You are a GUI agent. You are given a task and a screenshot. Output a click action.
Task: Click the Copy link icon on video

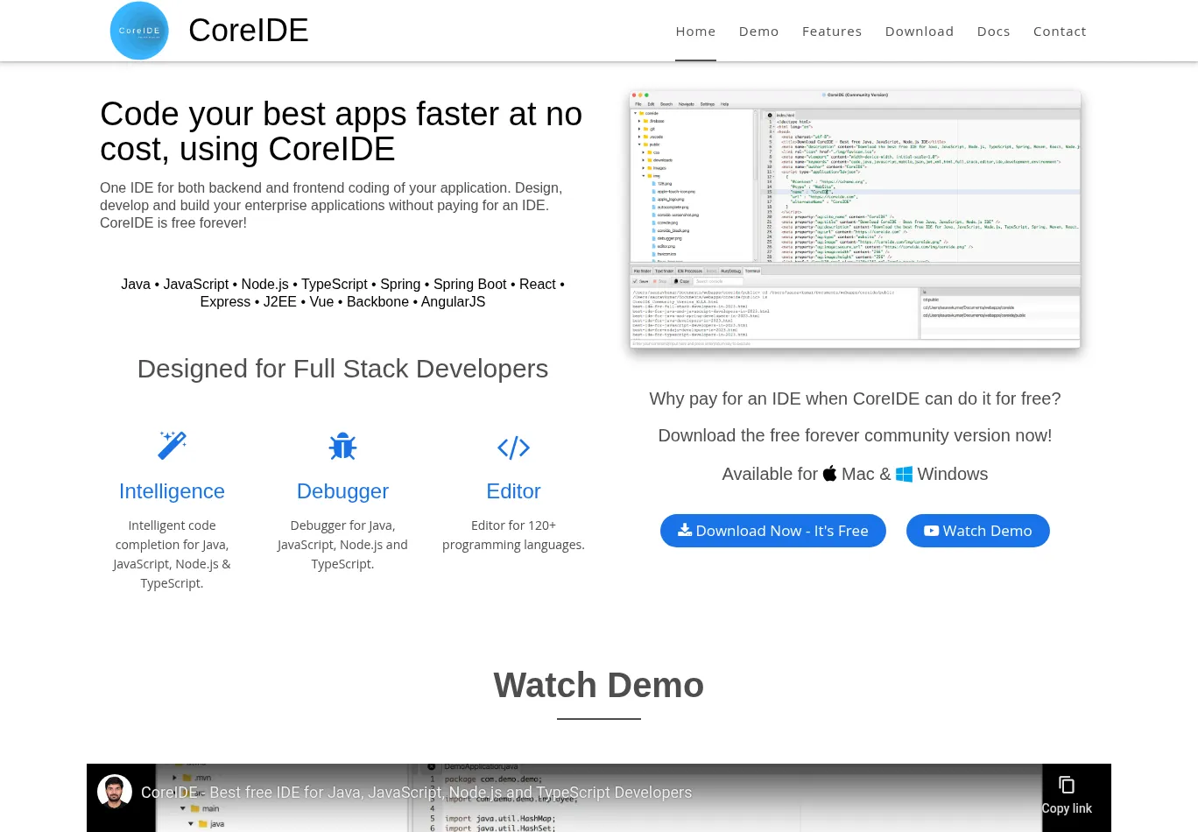pyautogui.click(x=1066, y=786)
